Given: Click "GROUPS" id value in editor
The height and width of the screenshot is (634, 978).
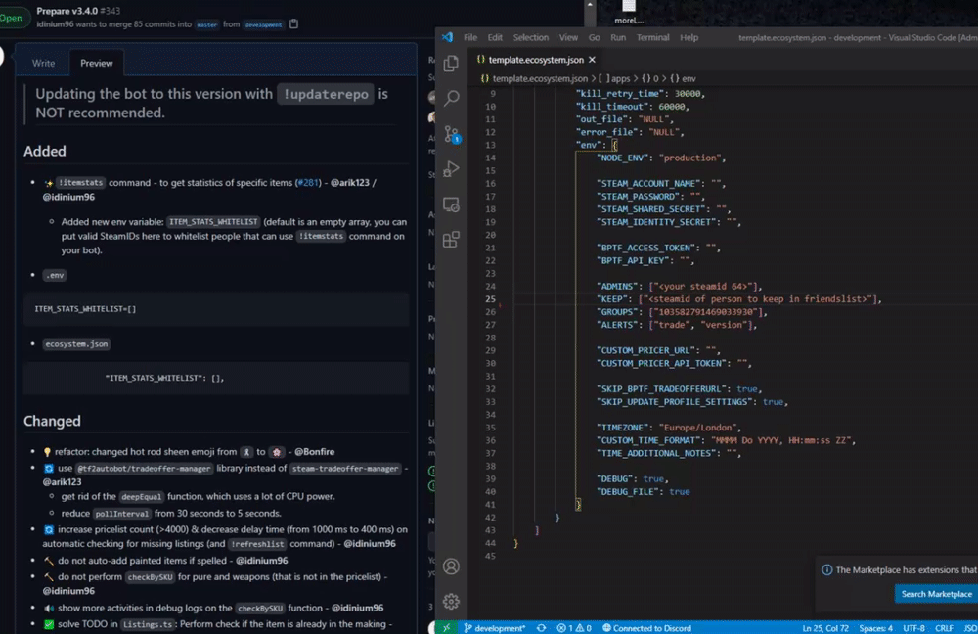Looking at the screenshot, I should click(705, 312).
